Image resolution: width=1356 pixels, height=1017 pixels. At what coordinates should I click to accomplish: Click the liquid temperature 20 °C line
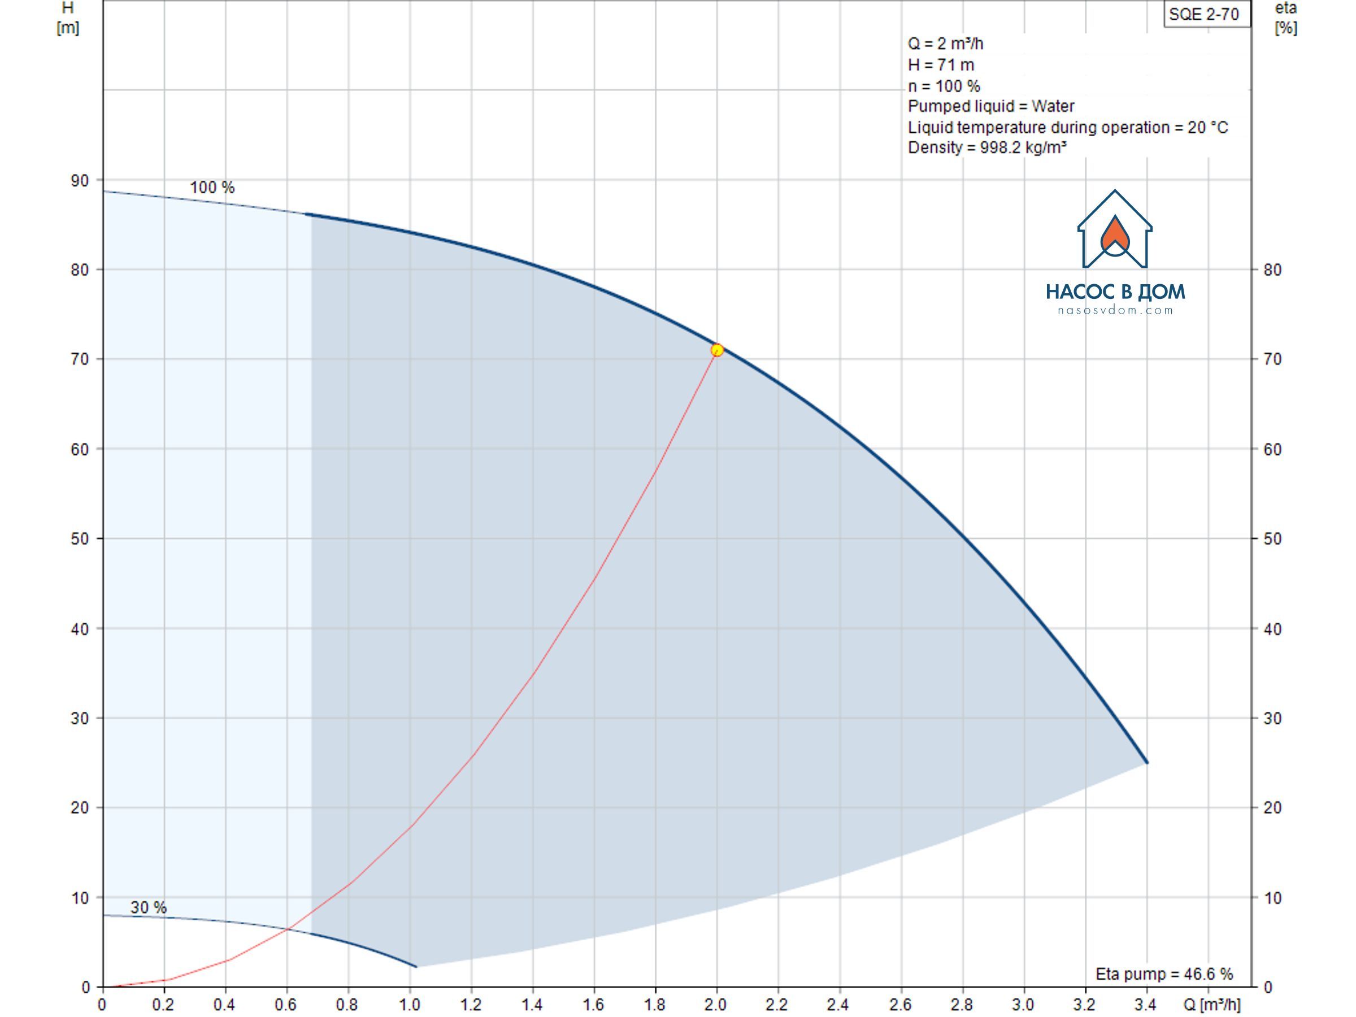click(x=1068, y=127)
